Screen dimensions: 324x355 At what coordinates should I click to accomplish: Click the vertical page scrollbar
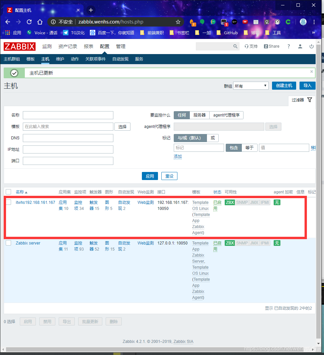pyautogui.click(x=318, y=191)
